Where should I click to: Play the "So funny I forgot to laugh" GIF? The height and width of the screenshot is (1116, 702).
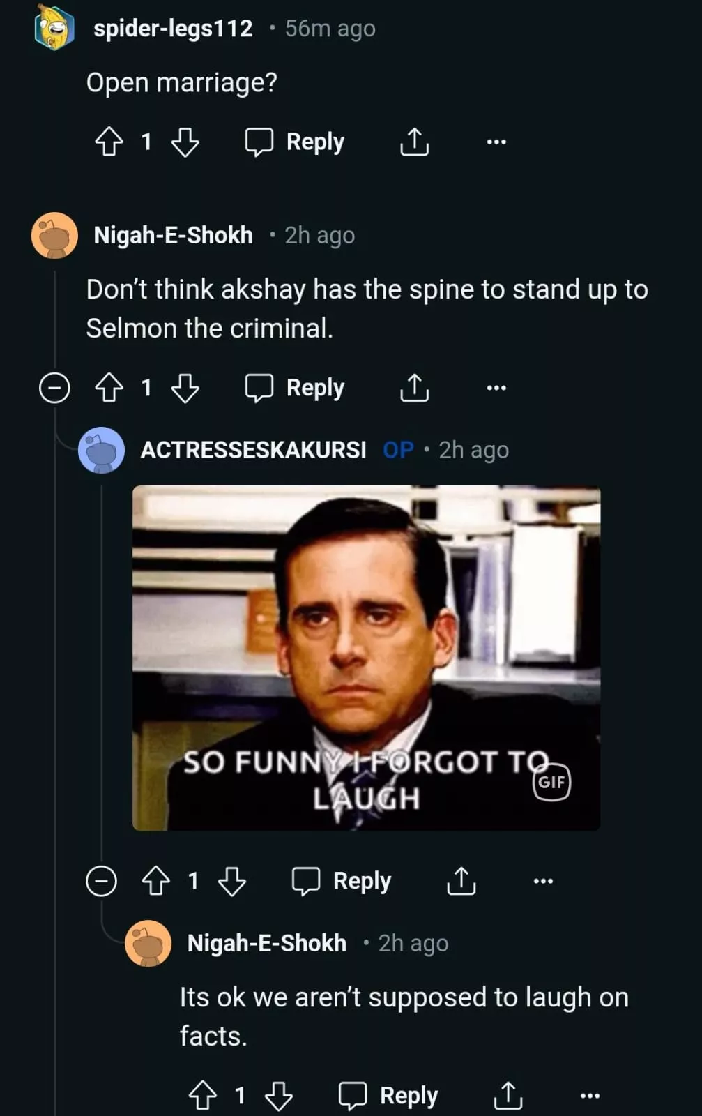[366, 658]
